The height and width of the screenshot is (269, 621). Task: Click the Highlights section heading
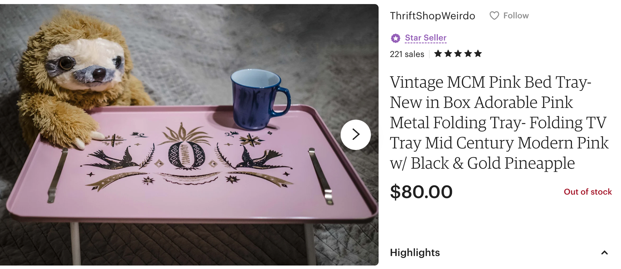coord(415,253)
